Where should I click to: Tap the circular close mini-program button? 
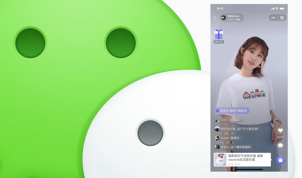tap(282, 18)
